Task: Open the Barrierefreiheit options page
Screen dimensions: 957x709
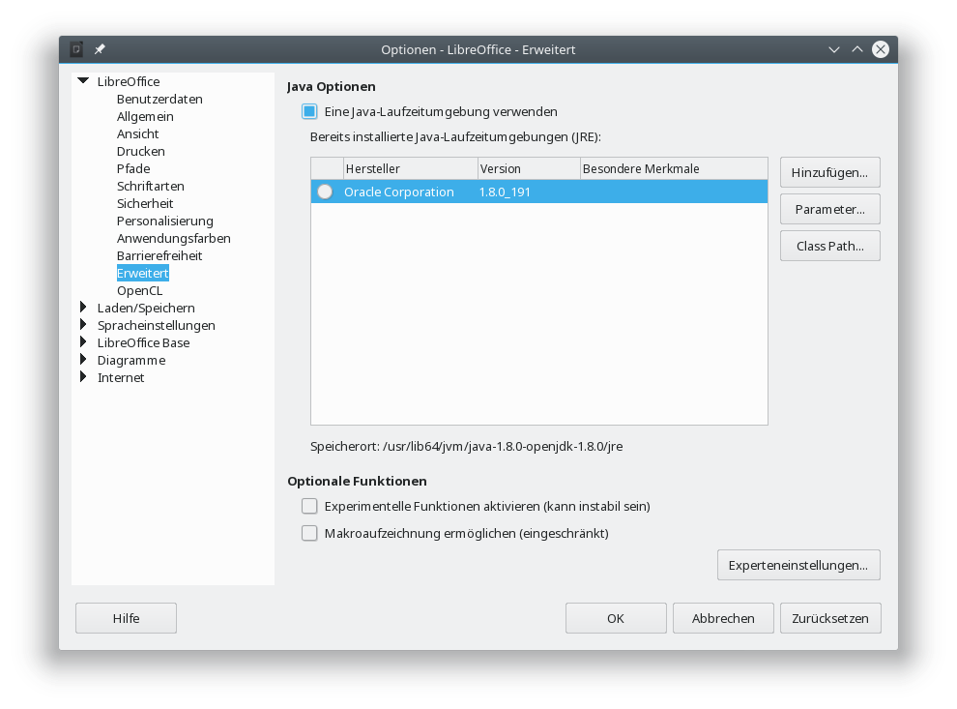Action: (159, 255)
